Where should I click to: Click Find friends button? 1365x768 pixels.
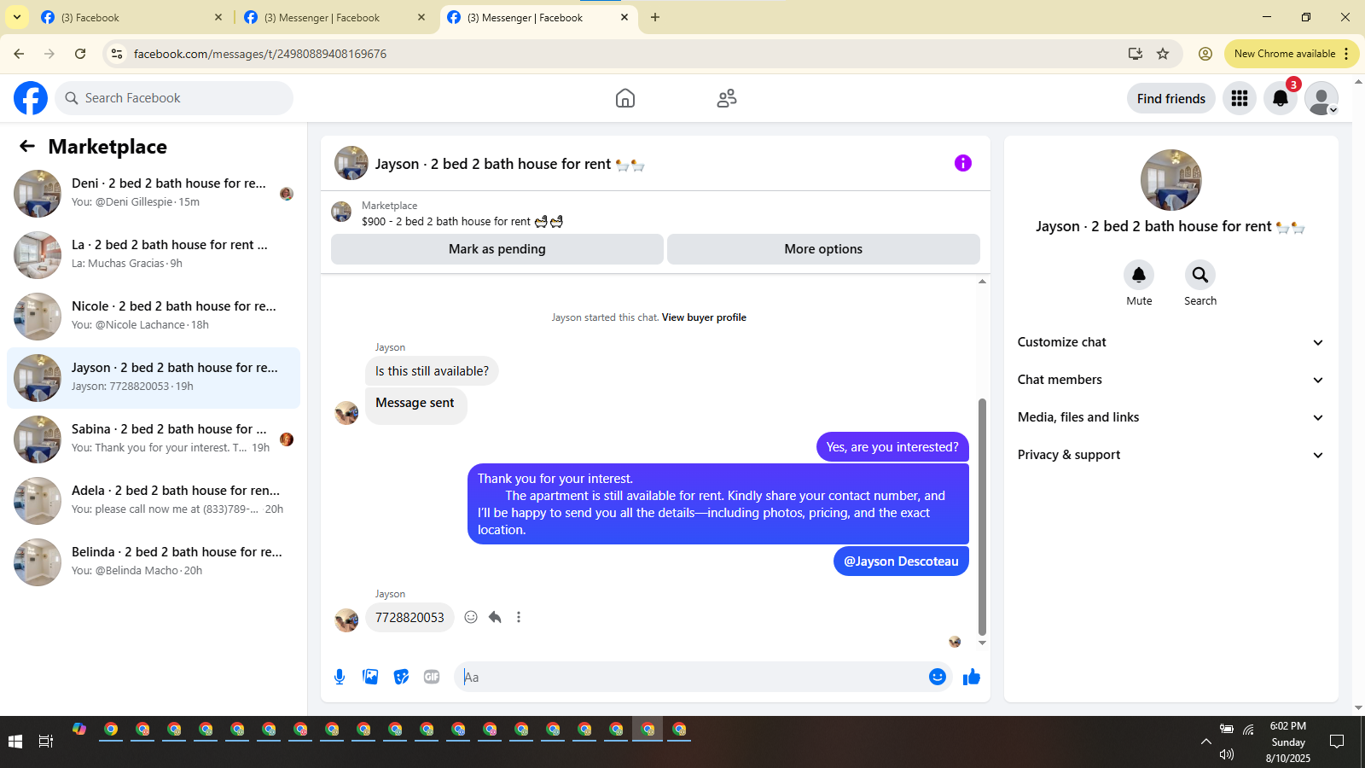click(x=1171, y=98)
